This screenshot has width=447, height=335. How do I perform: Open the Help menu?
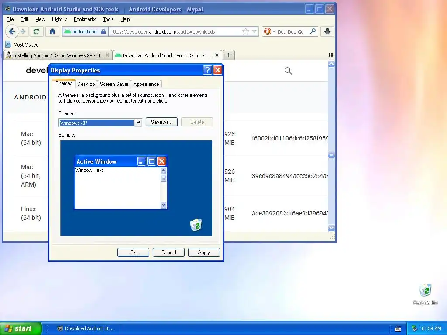(x=125, y=19)
